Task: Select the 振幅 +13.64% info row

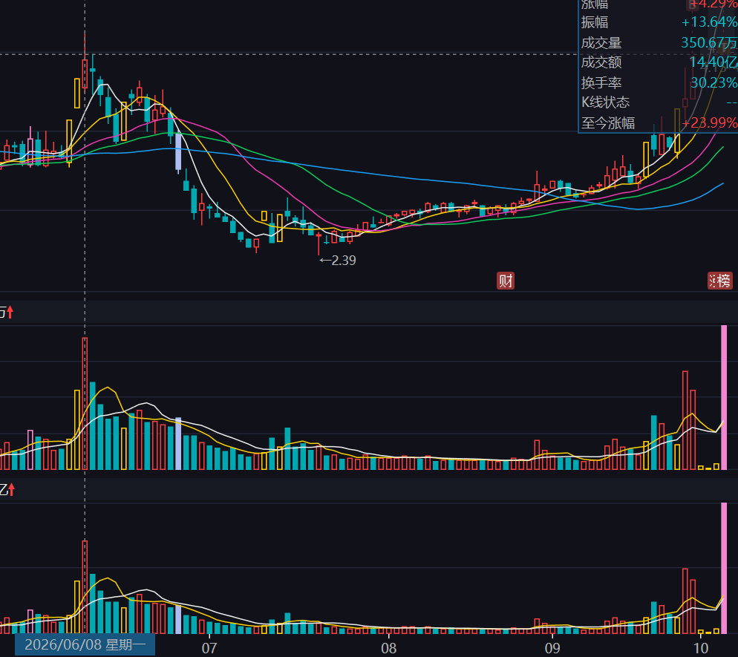Action: 659,22
